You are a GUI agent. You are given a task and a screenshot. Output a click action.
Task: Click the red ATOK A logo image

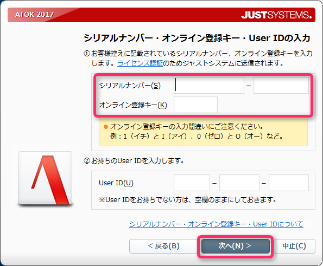tap(45, 178)
